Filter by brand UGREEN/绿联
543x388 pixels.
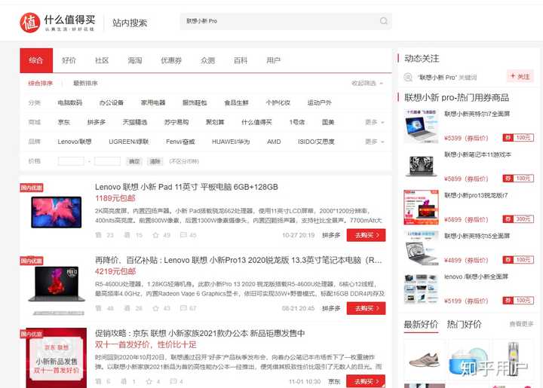128,142
